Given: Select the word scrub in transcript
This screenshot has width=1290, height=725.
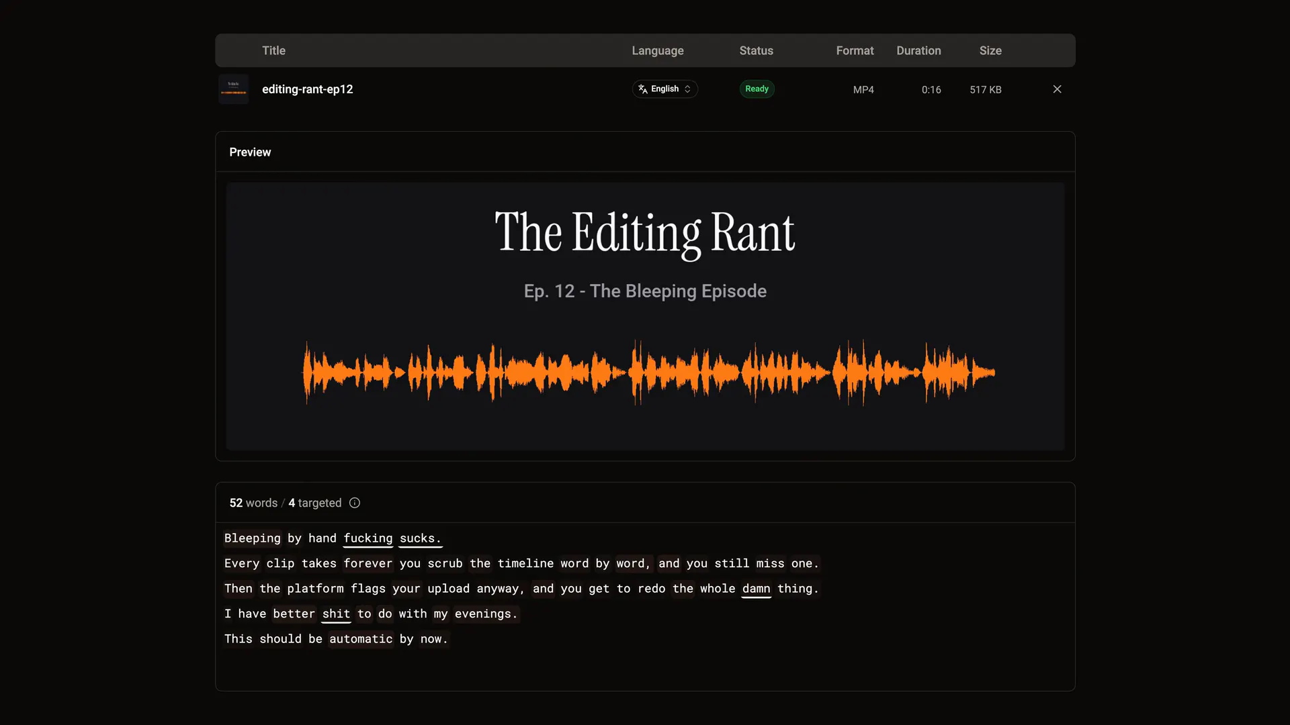Looking at the screenshot, I should coord(445,563).
